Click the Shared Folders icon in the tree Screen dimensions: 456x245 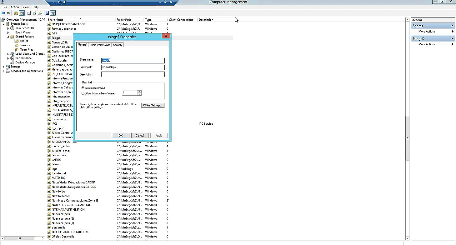(13, 37)
